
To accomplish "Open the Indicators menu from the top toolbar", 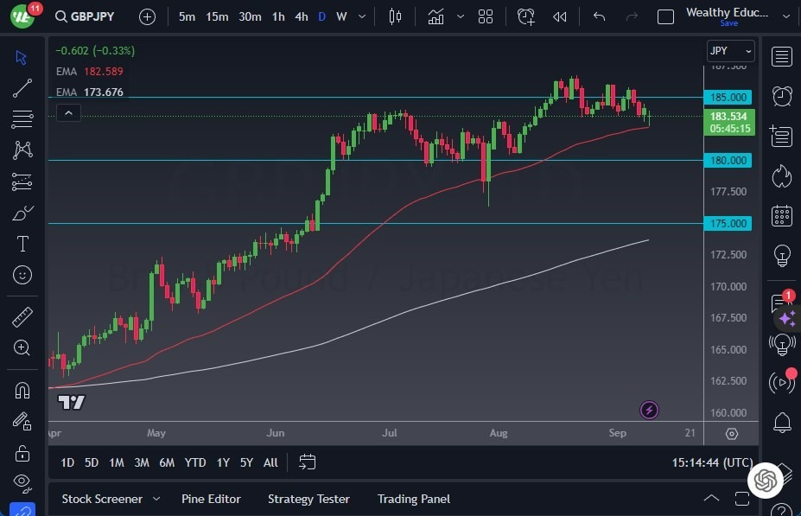I will coord(435,15).
